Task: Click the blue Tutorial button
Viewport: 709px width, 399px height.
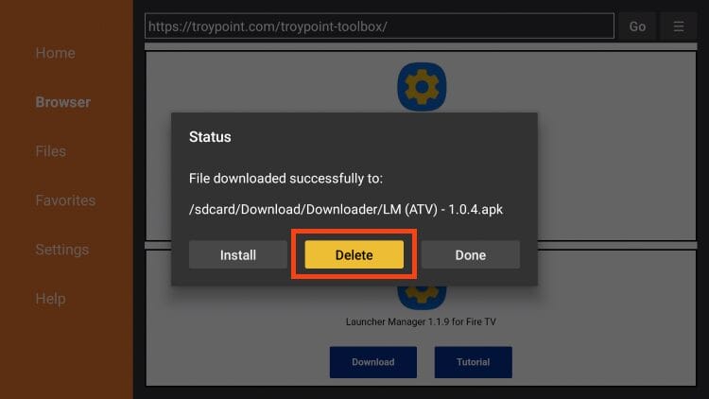Action: 473,362
